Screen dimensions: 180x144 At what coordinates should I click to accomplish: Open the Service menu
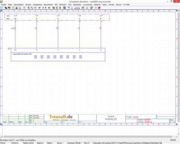point(118,5)
